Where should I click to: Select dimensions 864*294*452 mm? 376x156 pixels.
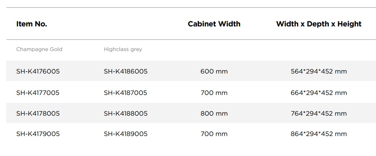319,134
